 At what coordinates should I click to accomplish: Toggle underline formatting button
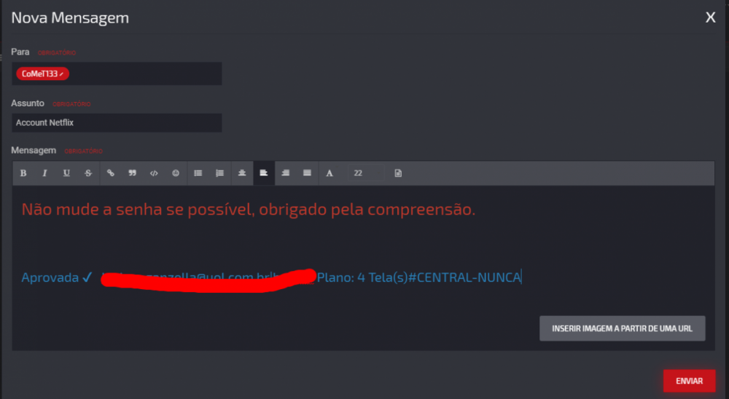[x=66, y=173]
